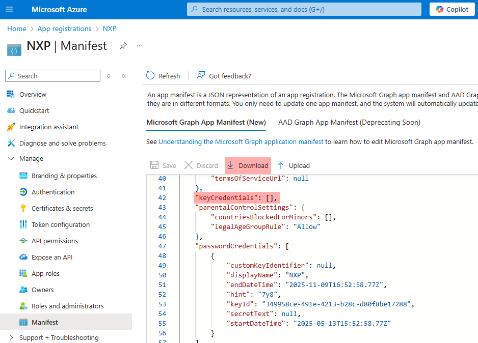Click the sidebar search field

click(x=52, y=75)
